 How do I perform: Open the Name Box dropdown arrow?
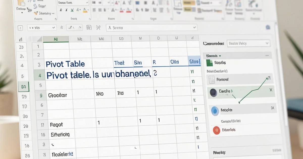(x=53, y=28)
